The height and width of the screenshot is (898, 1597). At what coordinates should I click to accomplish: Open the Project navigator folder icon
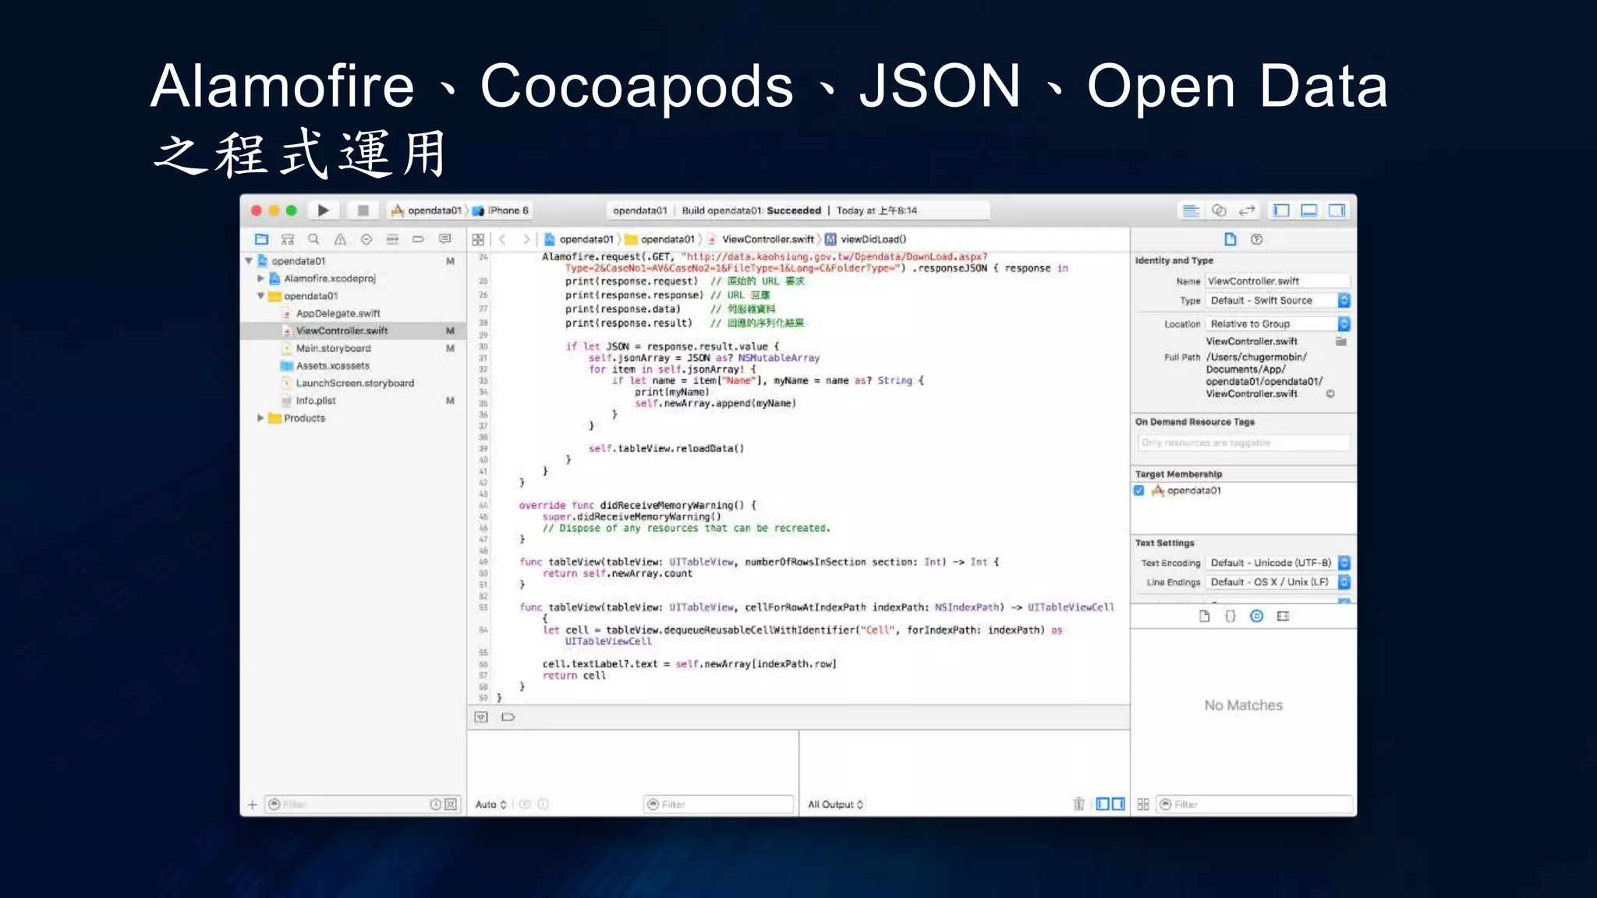point(261,239)
